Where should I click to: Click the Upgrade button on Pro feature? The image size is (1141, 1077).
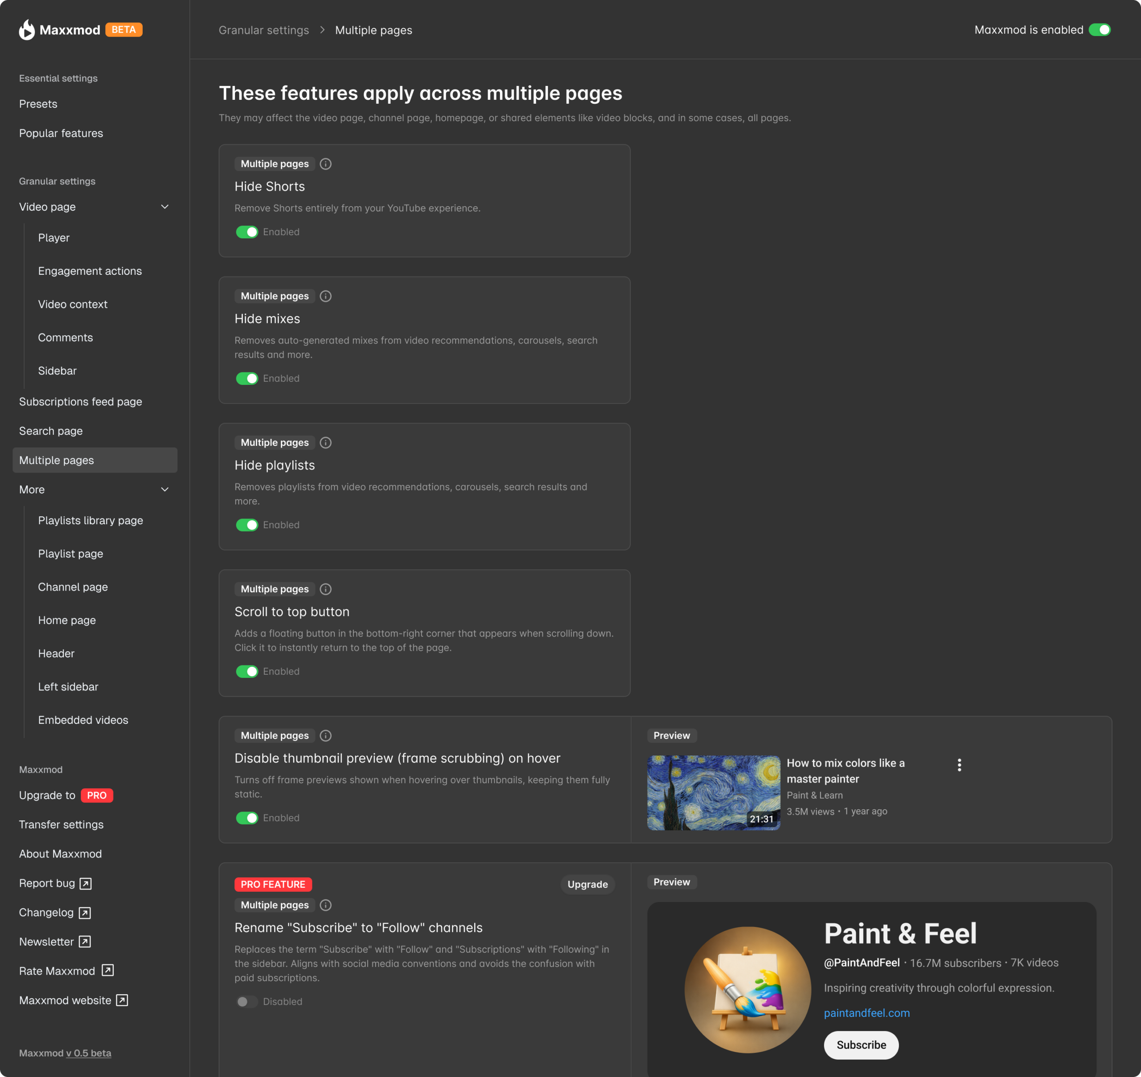587,885
